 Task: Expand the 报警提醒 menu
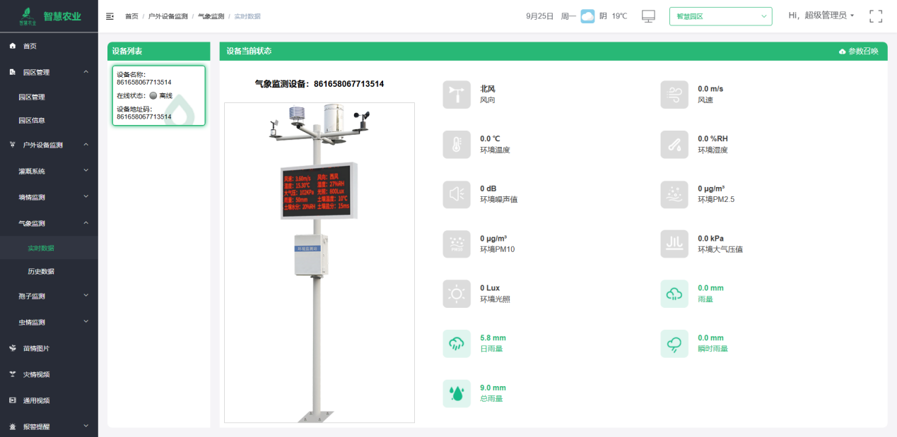pyautogui.click(x=86, y=426)
